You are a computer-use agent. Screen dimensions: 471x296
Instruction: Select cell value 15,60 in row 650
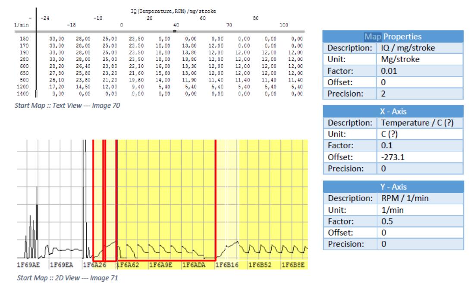pos(163,73)
